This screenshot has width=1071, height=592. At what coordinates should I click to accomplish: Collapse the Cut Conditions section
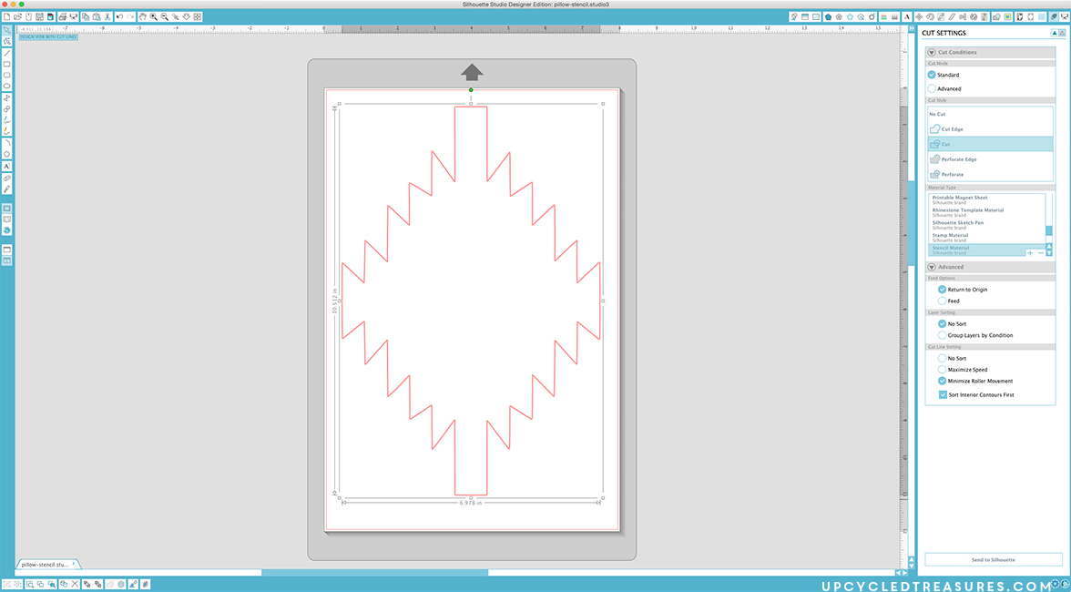point(932,52)
